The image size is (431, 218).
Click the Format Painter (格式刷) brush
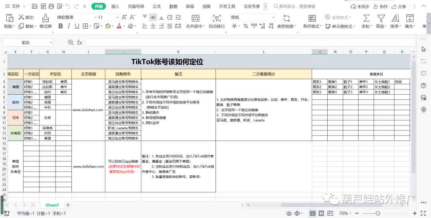click(x=45, y=21)
